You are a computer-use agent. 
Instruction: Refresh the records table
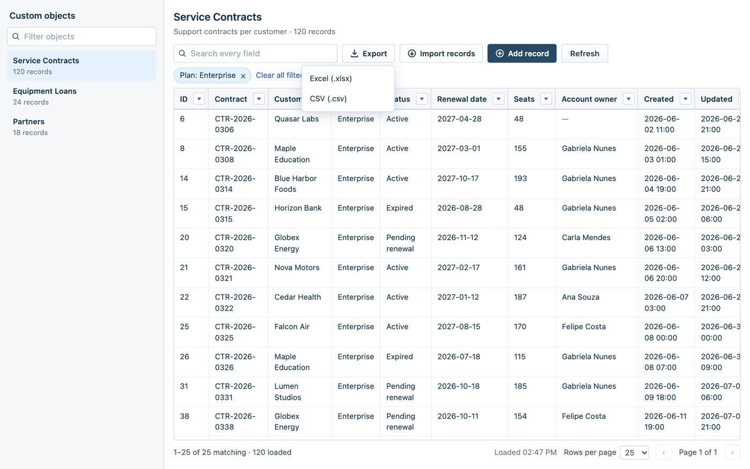click(584, 54)
